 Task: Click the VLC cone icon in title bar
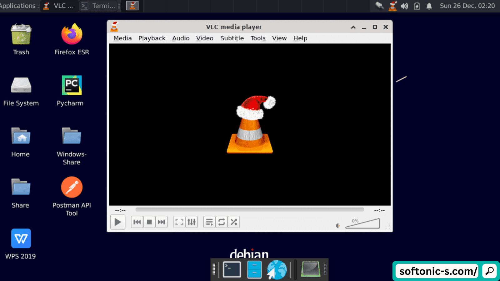[114, 27]
